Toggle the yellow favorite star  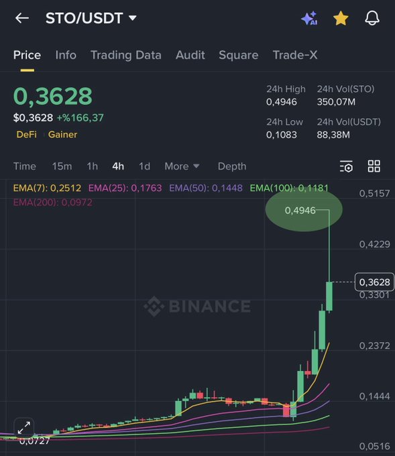(341, 18)
